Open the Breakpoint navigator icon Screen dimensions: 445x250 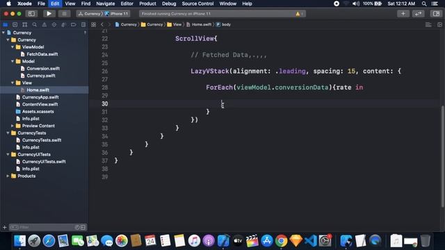click(x=74, y=25)
